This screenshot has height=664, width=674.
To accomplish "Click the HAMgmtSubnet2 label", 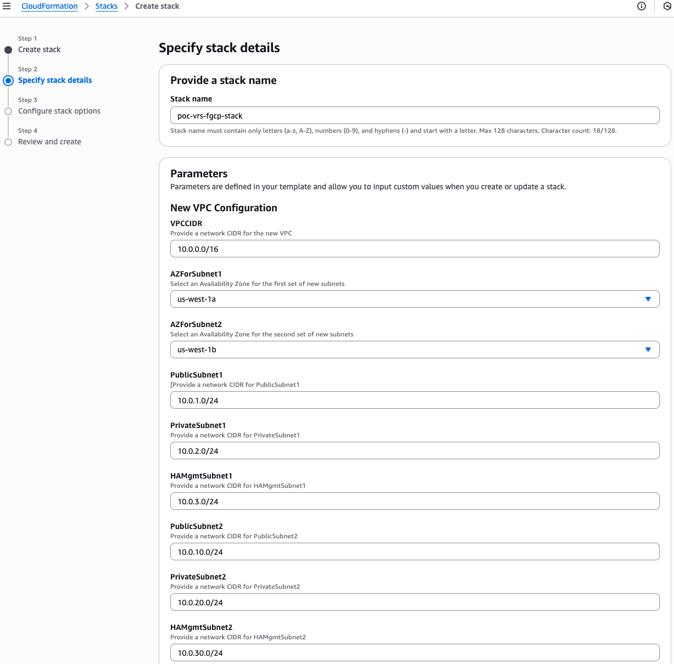I will point(202,627).
